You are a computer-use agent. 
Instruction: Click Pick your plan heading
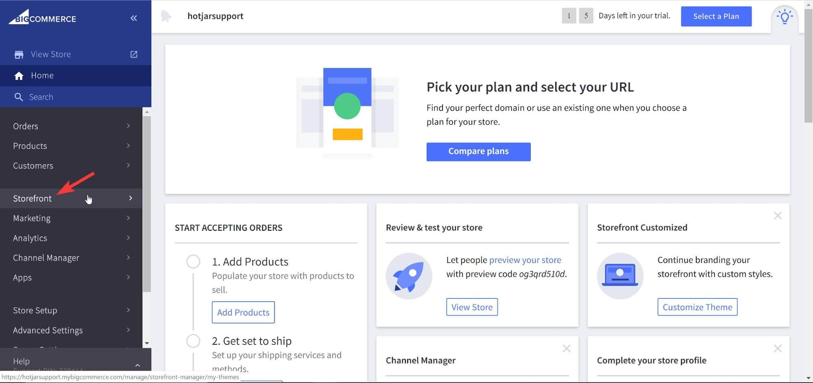click(530, 87)
